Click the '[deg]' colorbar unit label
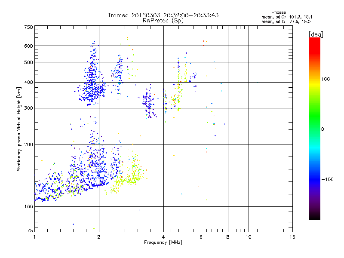 (316, 34)
